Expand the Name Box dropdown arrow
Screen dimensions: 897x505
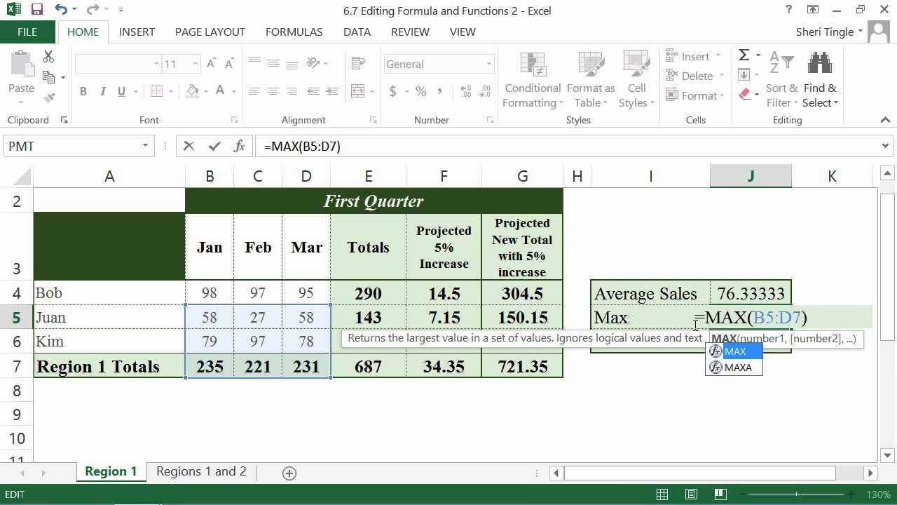[145, 146]
